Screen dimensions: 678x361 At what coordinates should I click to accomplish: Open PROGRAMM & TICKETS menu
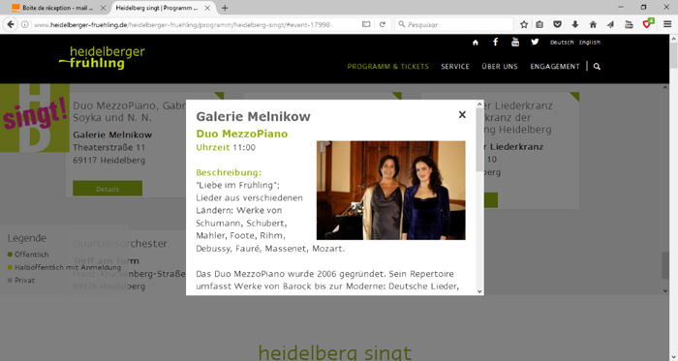pyautogui.click(x=387, y=67)
